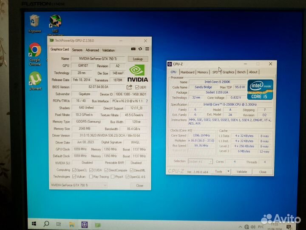This screenshot has height=230, width=306.
Task: Open the GPU-Z hamburger menu
Action: pos(147,49)
